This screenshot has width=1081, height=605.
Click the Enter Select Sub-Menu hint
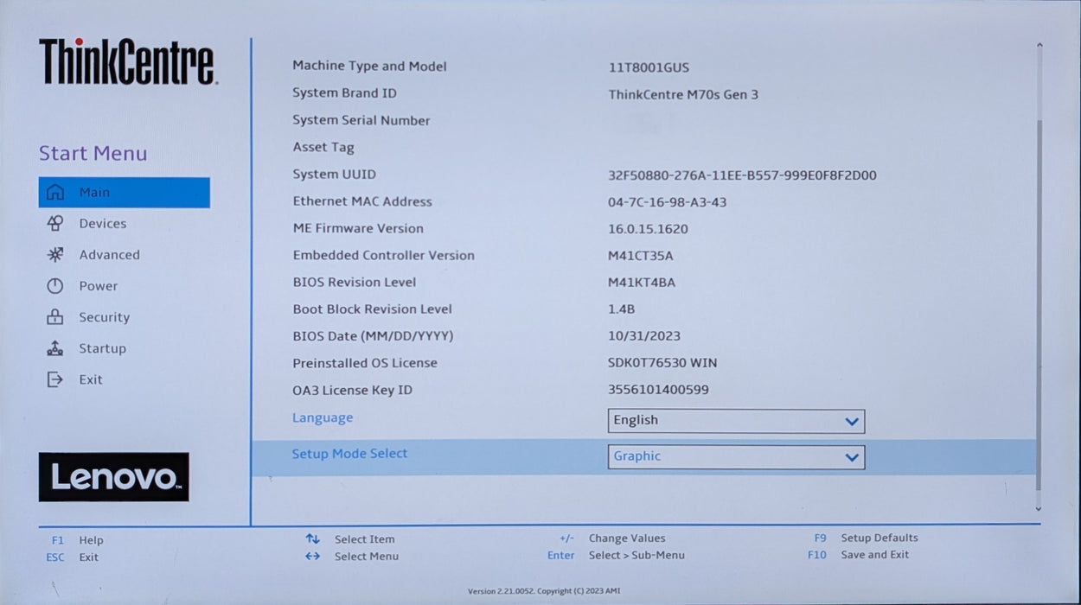coord(616,555)
